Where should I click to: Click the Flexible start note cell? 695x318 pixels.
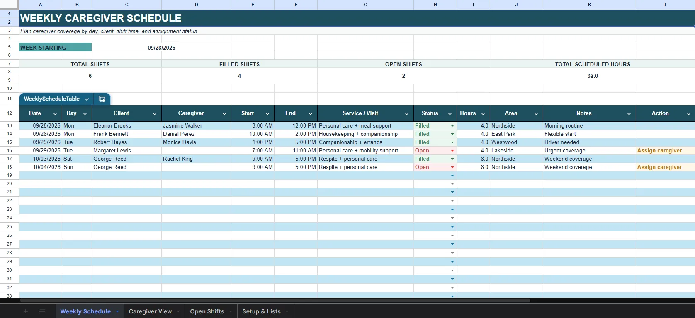pos(589,134)
